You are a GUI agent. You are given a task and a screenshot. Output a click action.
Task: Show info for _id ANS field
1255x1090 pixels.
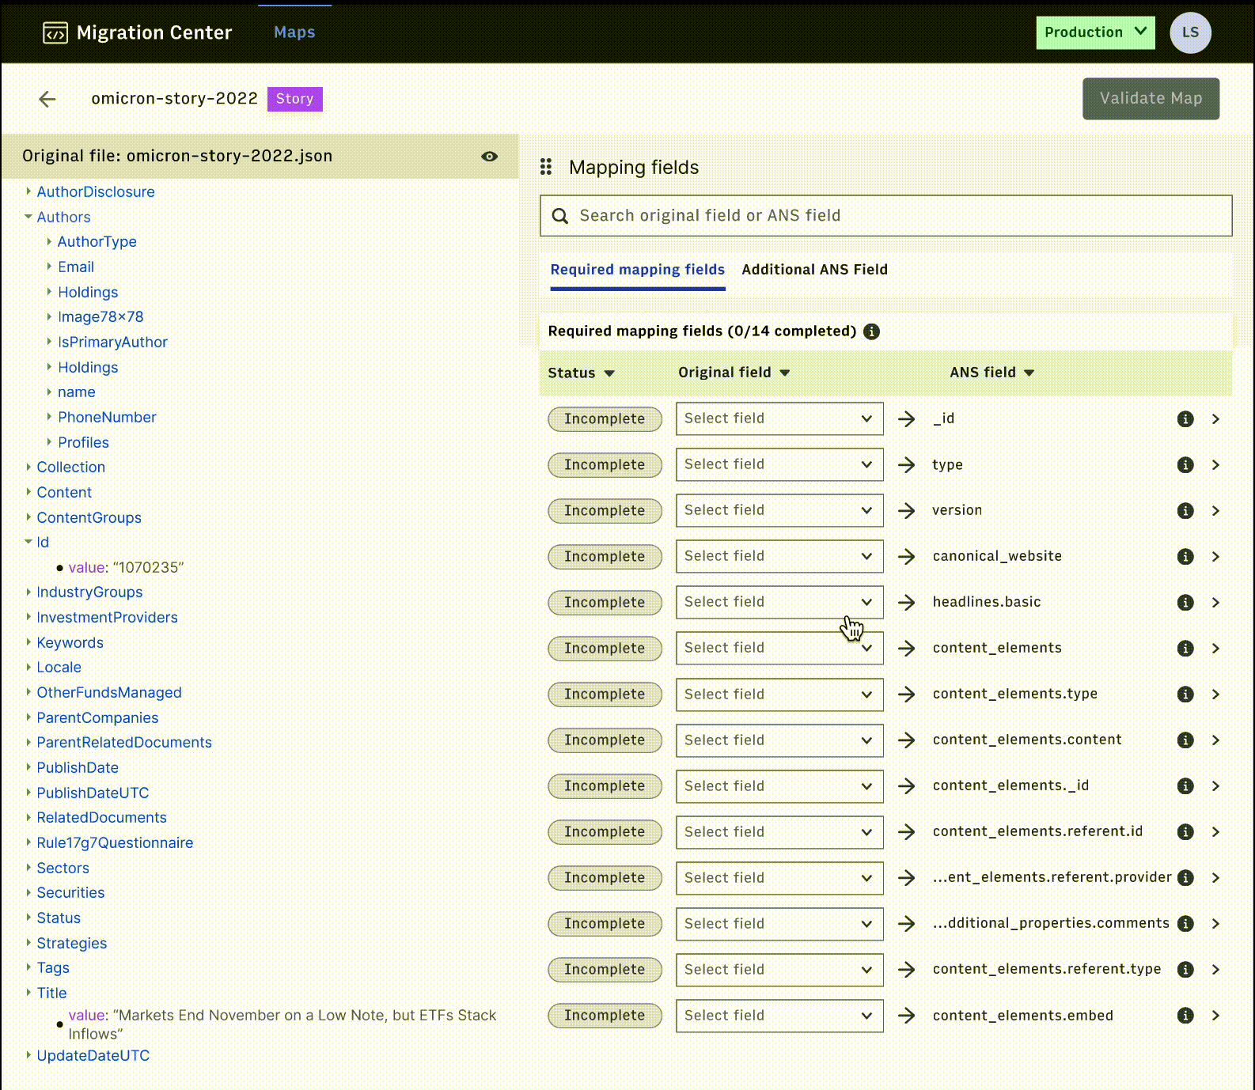point(1185,418)
